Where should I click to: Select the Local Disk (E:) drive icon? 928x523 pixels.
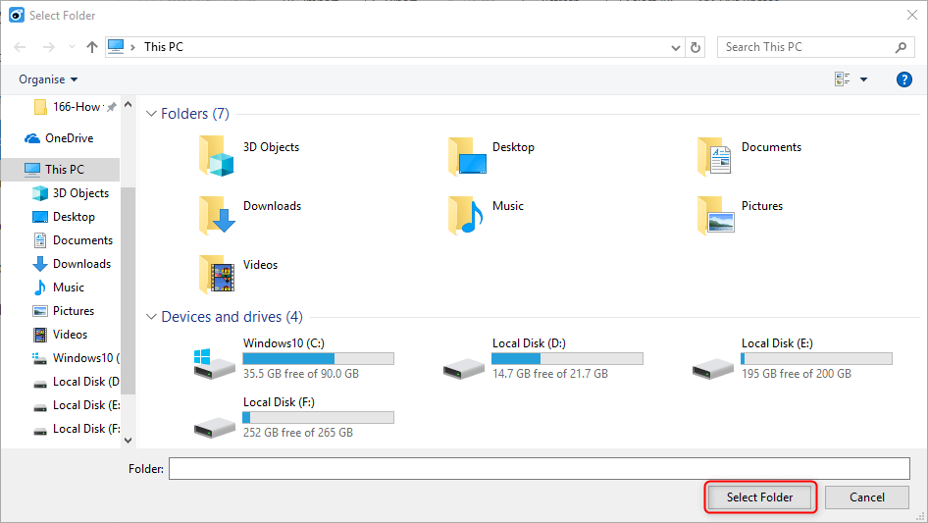click(x=713, y=368)
